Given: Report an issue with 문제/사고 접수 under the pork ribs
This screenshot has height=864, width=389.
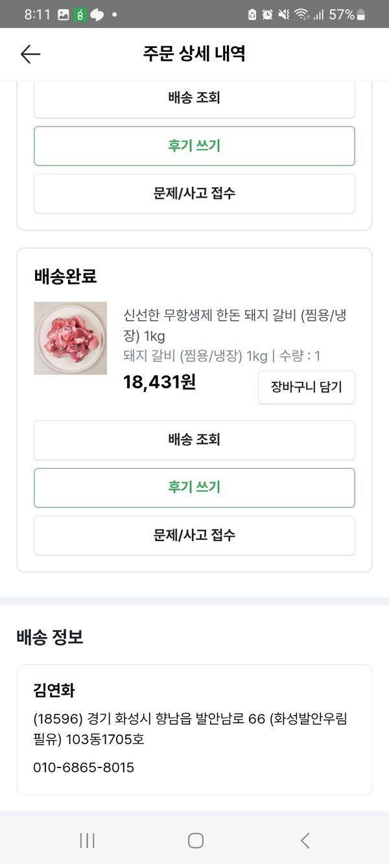Looking at the screenshot, I should [x=194, y=535].
